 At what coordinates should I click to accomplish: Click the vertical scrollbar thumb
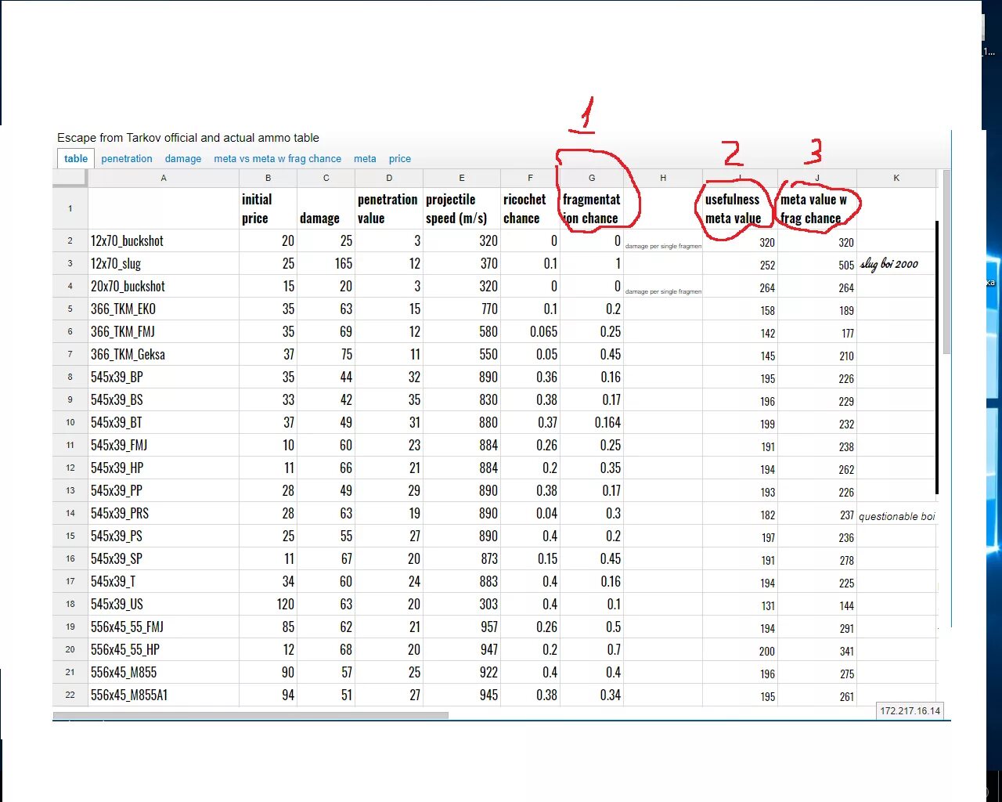click(947, 262)
